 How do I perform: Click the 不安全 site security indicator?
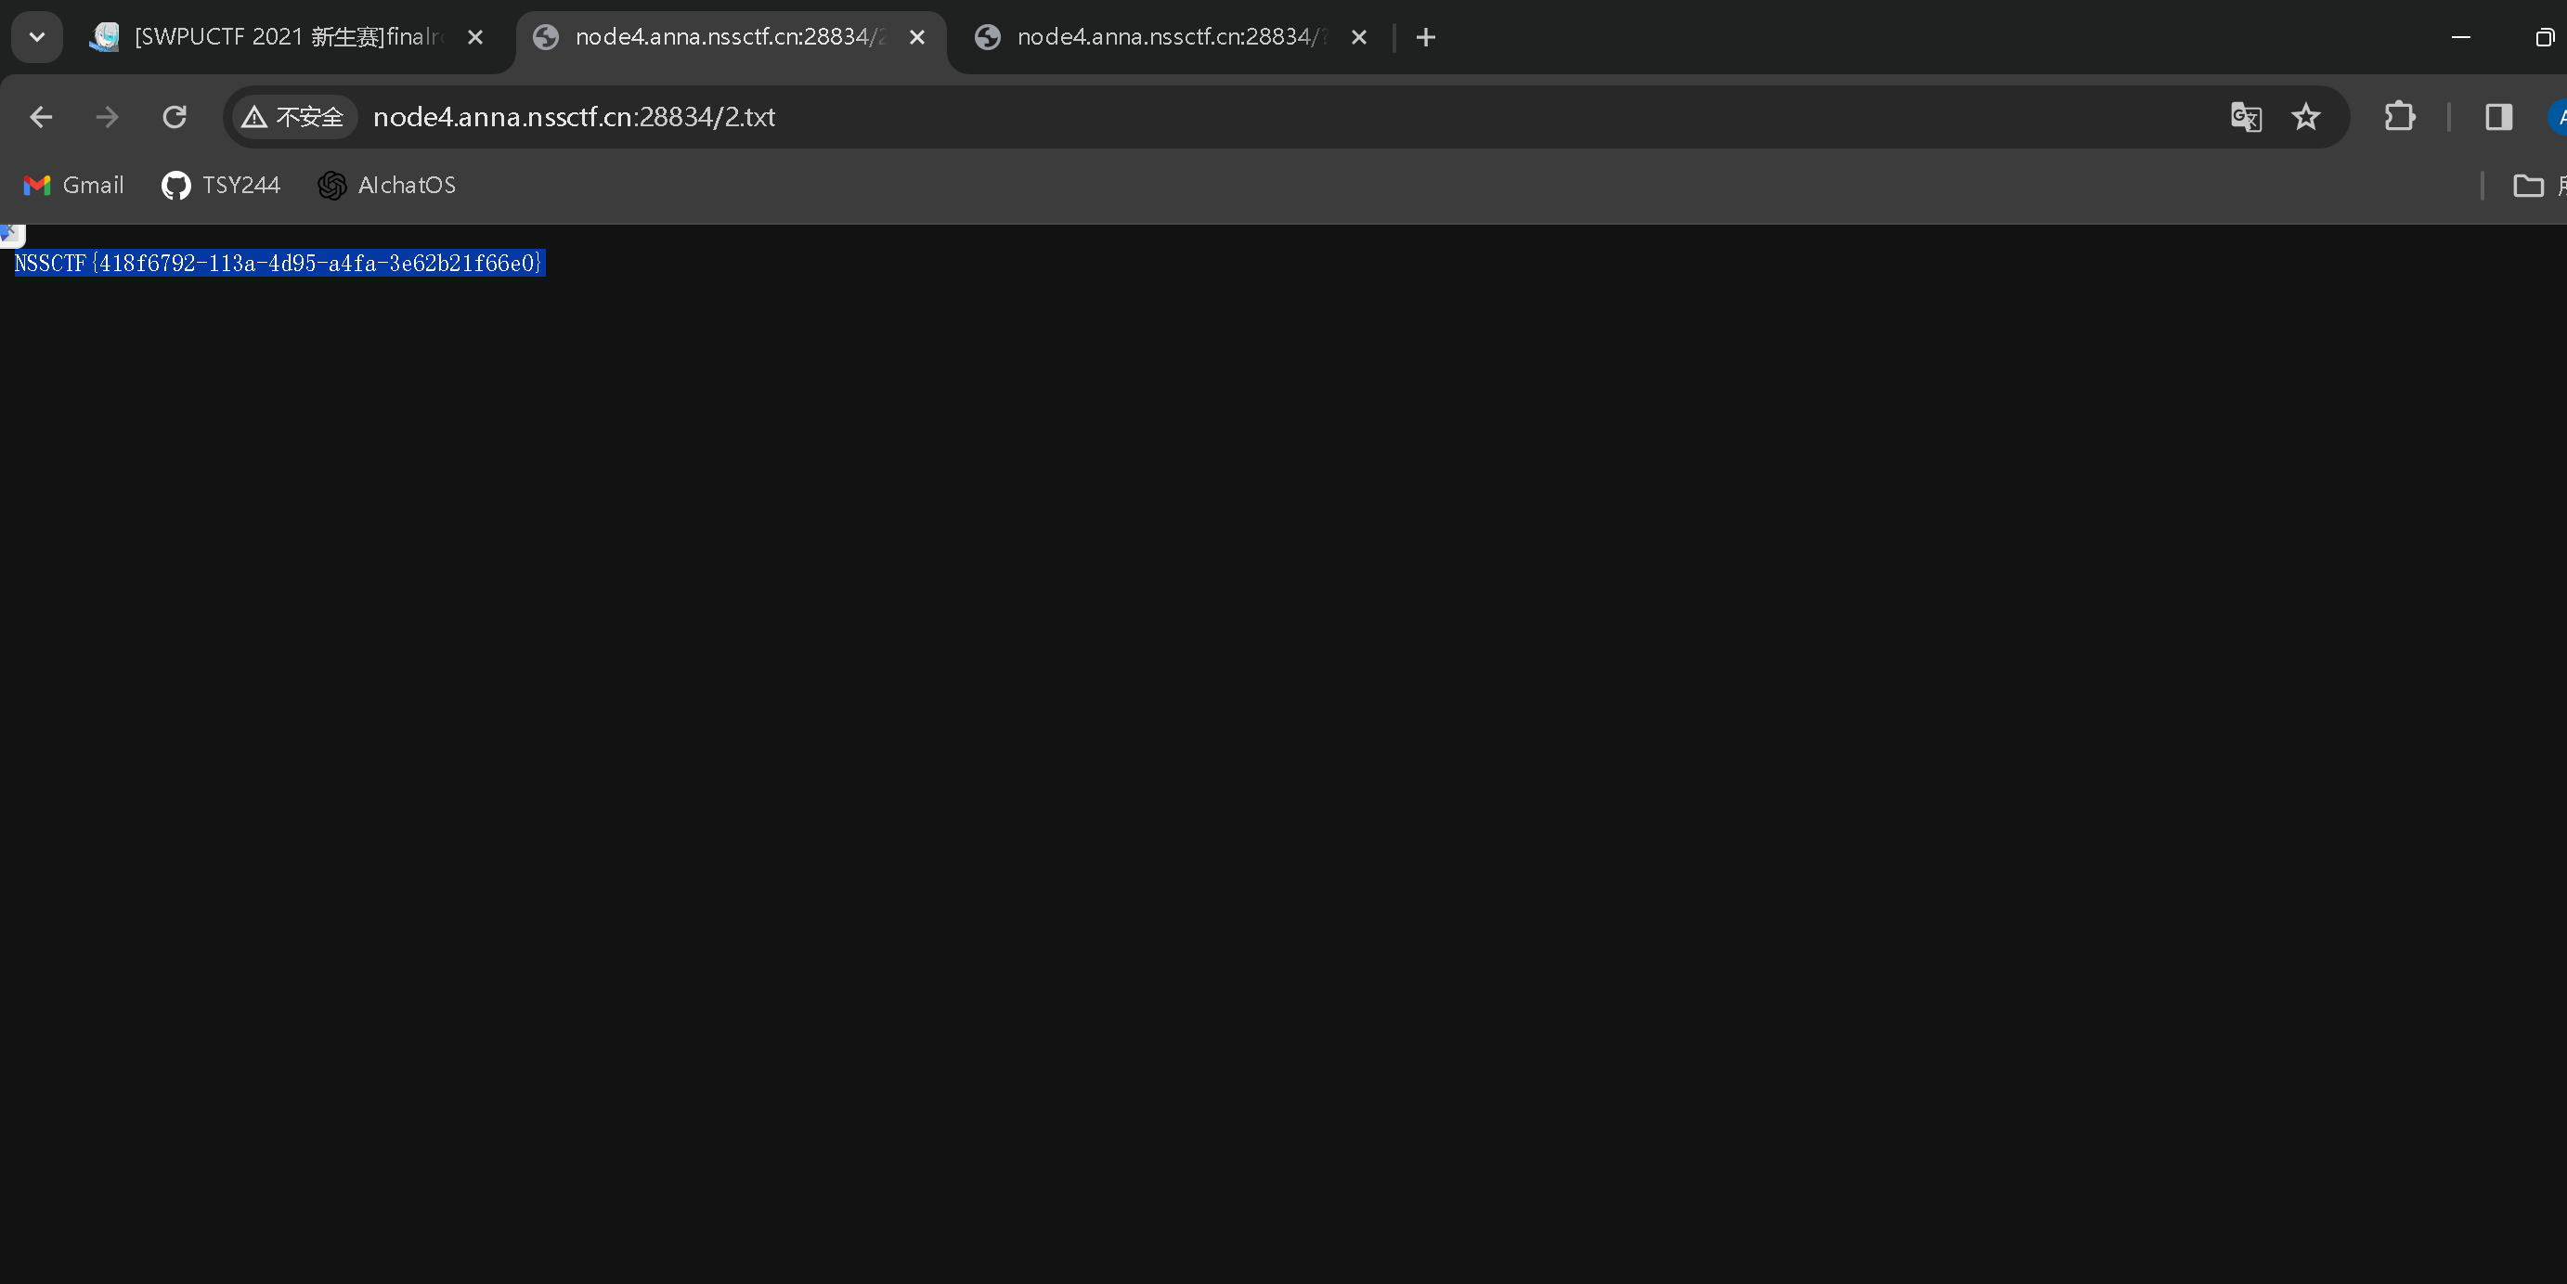coord(293,118)
